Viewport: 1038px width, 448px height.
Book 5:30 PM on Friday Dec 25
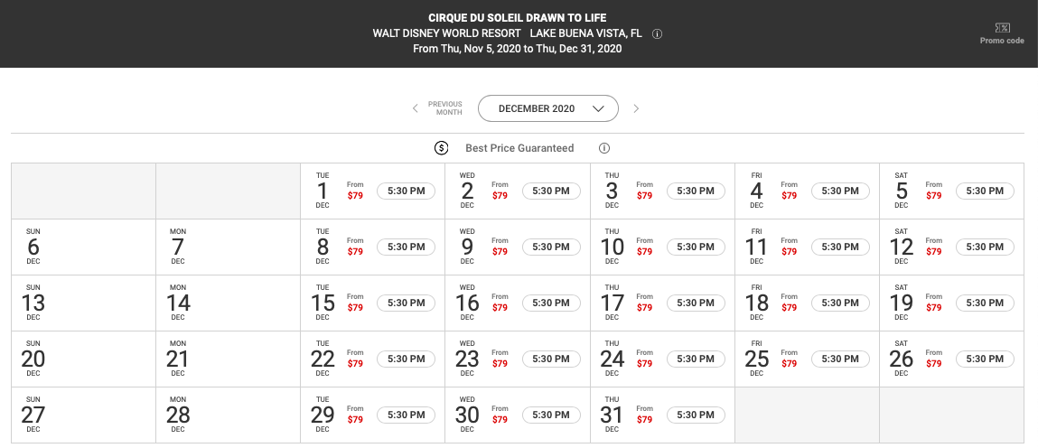(840, 359)
